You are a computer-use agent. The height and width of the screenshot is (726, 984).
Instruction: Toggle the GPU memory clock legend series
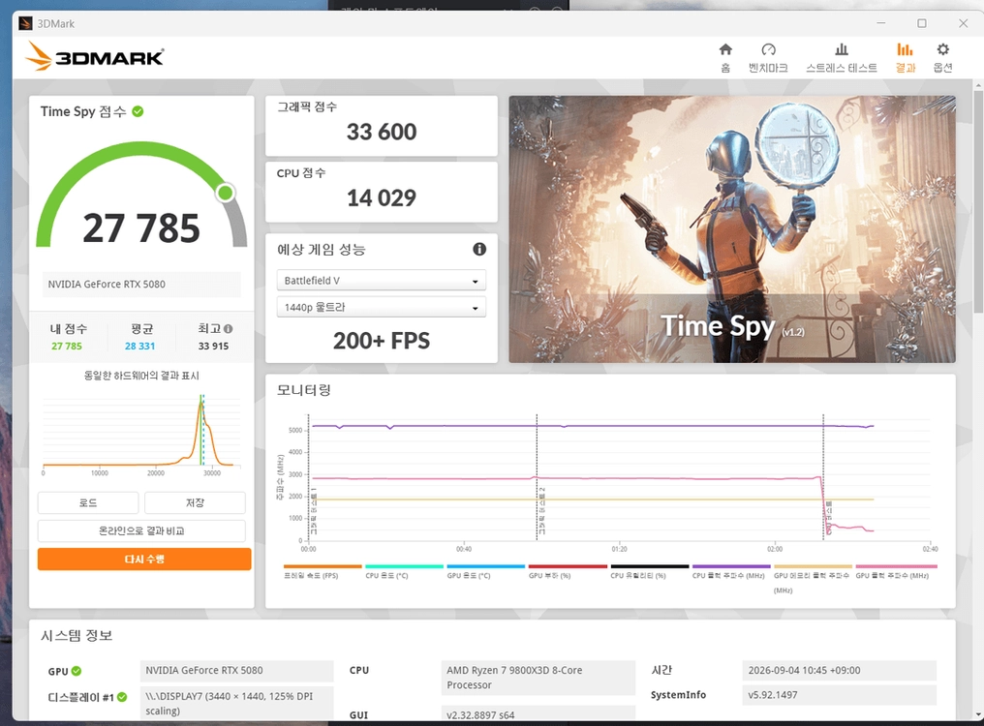pos(812,579)
